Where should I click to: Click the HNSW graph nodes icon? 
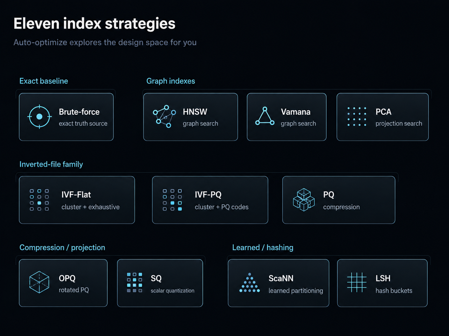(164, 117)
